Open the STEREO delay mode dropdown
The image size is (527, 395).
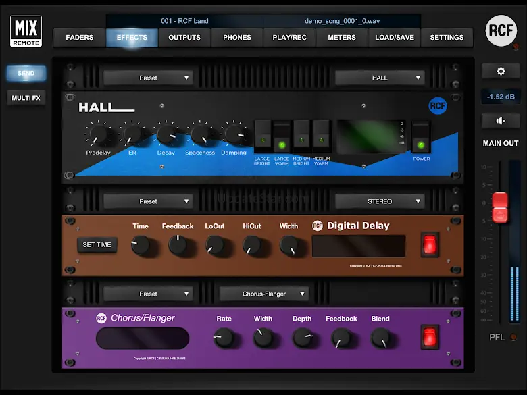point(380,201)
